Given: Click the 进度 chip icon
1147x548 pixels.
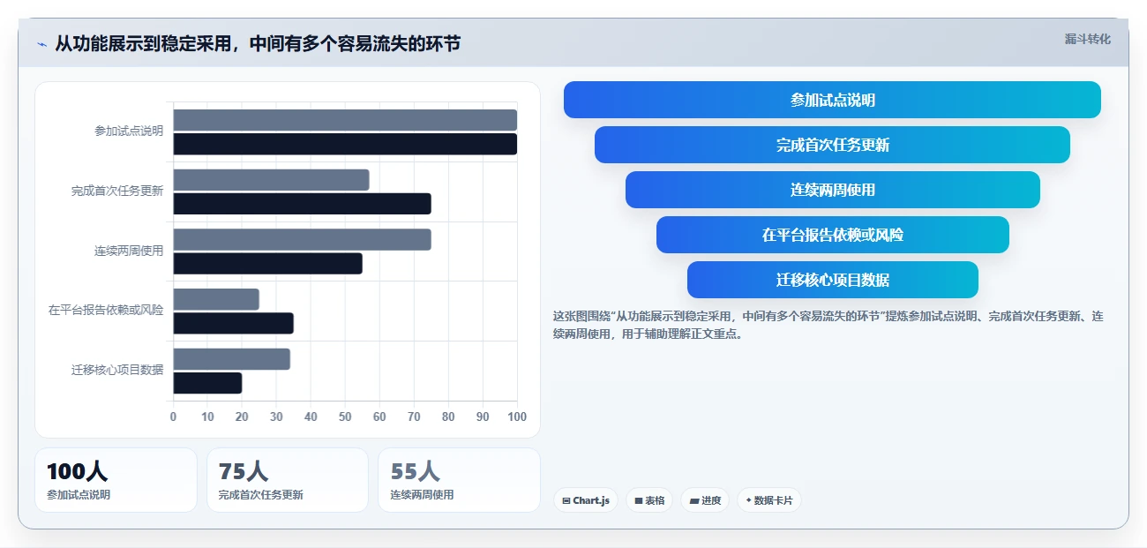Looking at the screenshot, I should 694,501.
